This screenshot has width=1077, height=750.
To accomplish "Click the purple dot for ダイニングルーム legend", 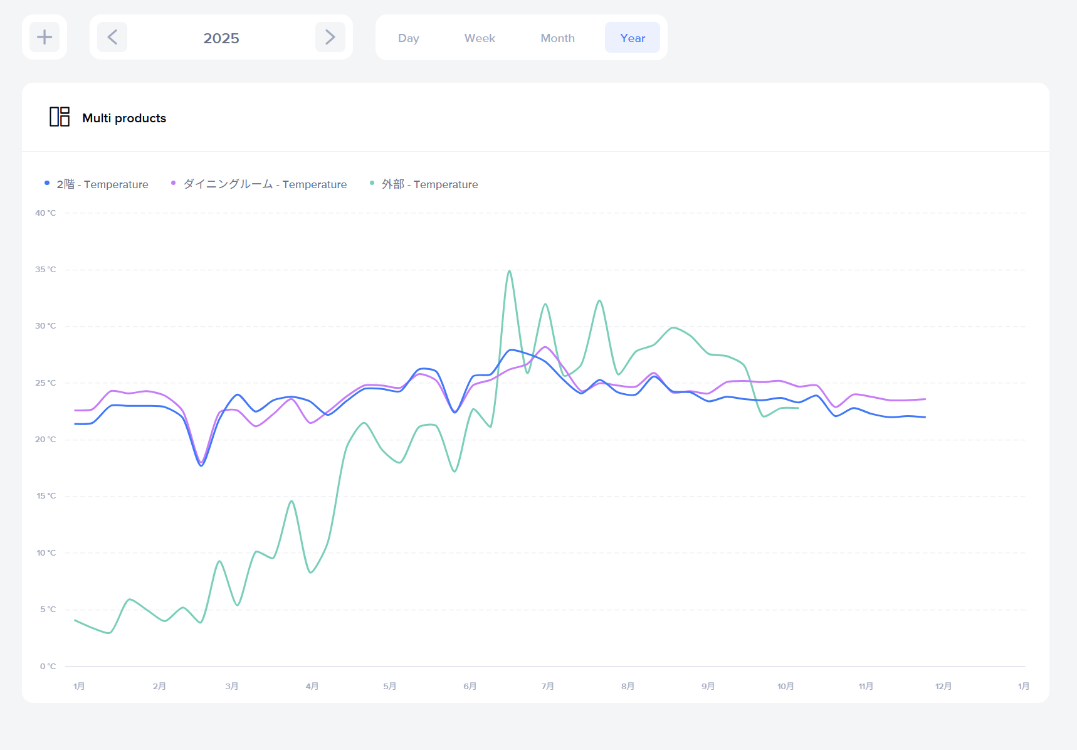I will click(x=174, y=183).
